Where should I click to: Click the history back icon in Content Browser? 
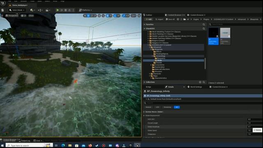178,19
